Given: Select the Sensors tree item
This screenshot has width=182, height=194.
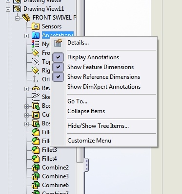Looking at the screenshot, I should pyautogui.click(x=52, y=26).
